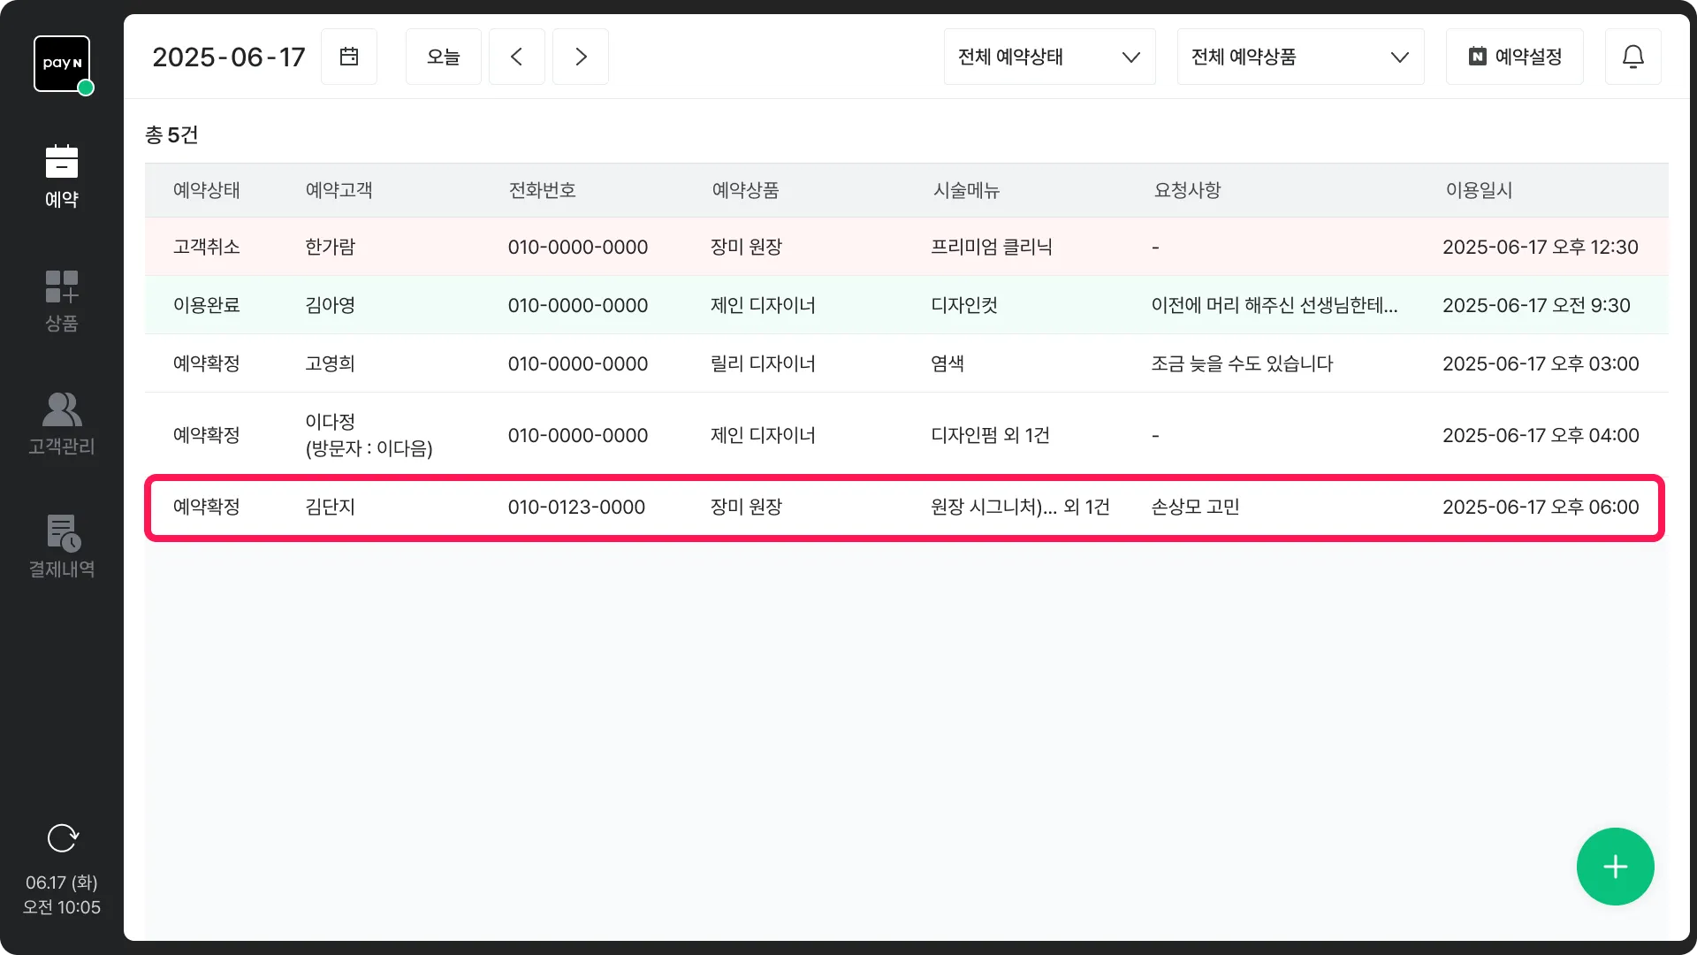Expand 전체 예약상품 dropdown

coord(1300,57)
